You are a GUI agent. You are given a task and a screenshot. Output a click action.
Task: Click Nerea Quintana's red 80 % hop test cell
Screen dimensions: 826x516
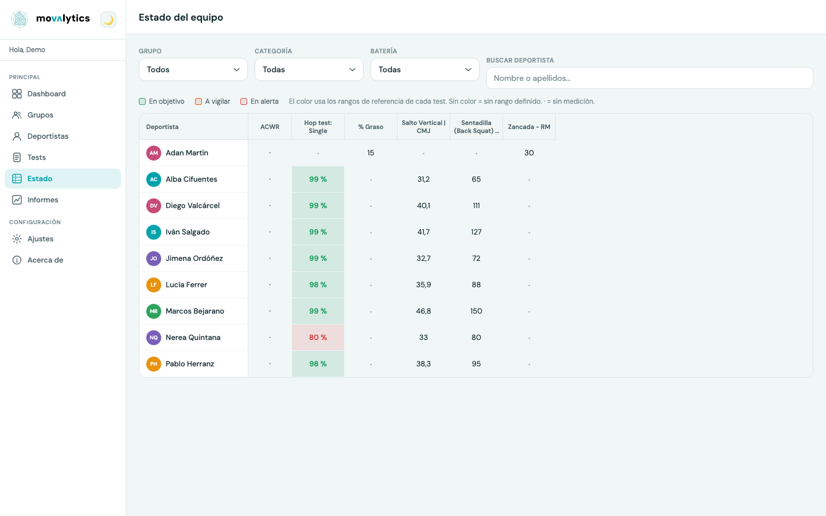point(318,338)
